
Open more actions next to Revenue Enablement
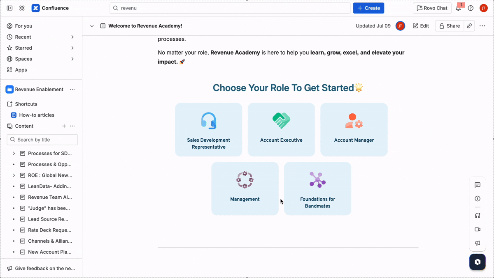tap(72, 90)
